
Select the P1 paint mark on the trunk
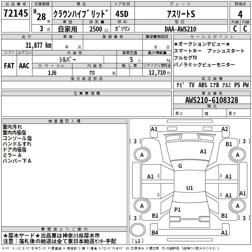click(x=178, y=209)
